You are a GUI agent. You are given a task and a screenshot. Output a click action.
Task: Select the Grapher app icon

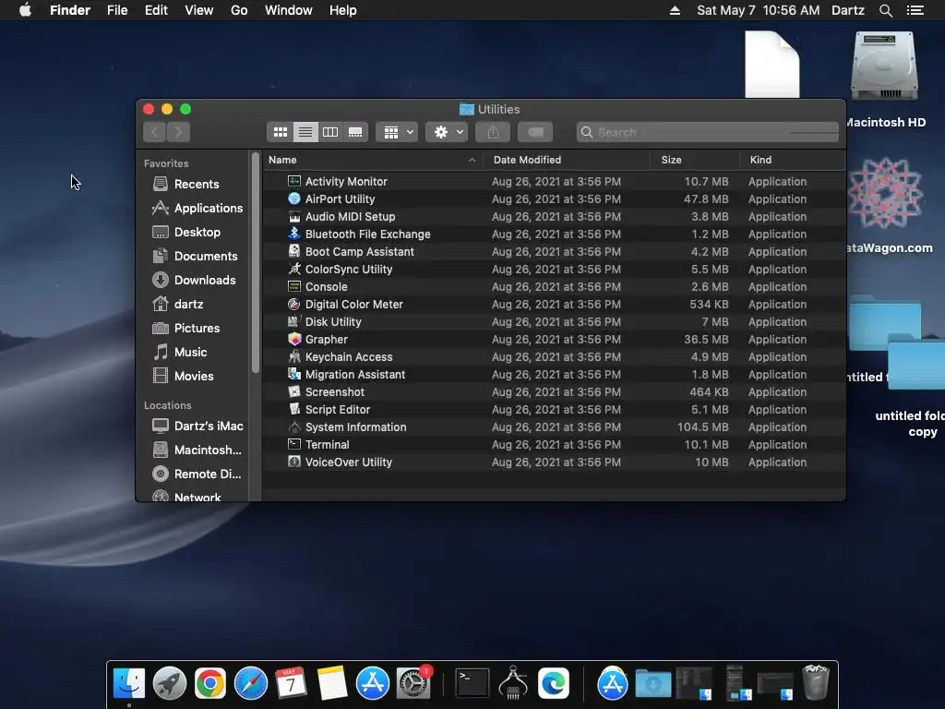tap(294, 339)
